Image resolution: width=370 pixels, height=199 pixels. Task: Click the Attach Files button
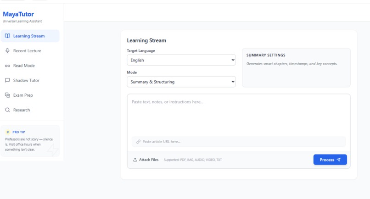tap(146, 160)
